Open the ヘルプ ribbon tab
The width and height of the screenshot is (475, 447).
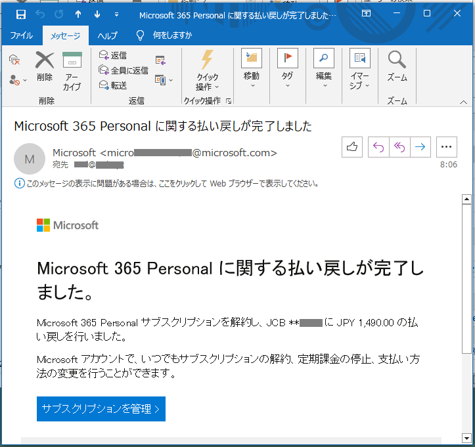pos(107,35)
